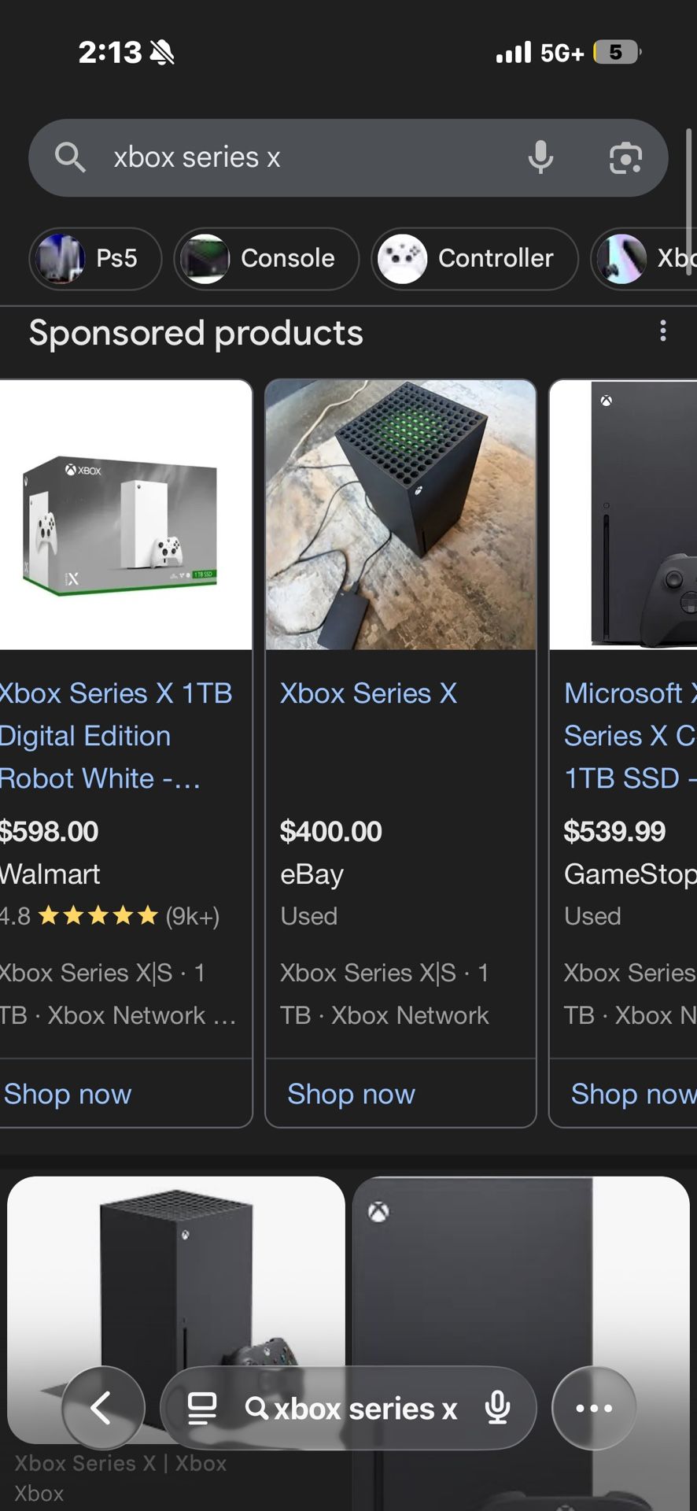
Task: Open the eBay Xbox Series X title link
Action: 368,693
